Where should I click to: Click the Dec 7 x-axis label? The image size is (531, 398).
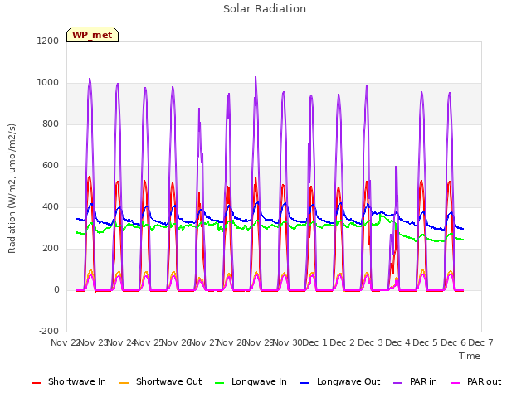coord(480,342)
